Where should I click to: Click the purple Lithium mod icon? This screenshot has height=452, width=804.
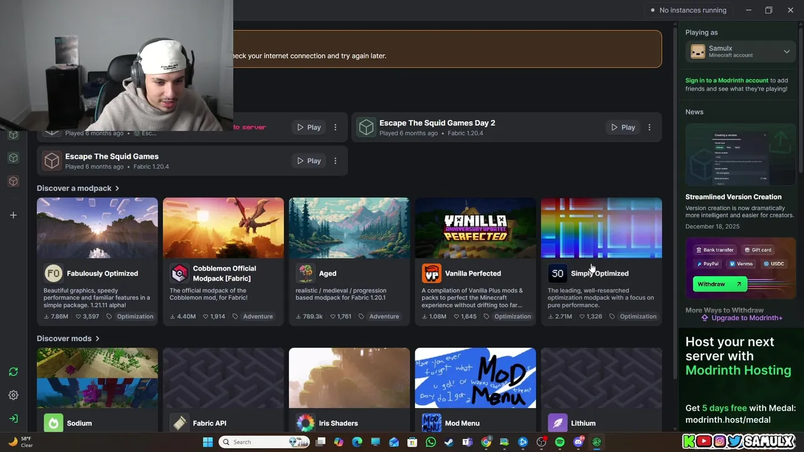pyautogui.click(x=557, y=423)
